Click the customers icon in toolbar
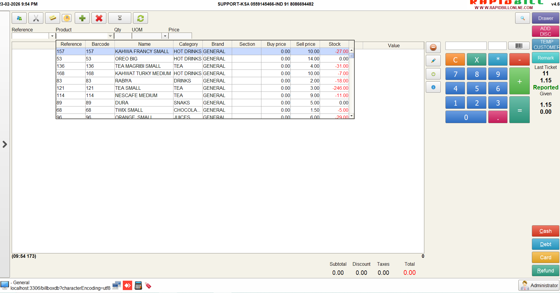 (19, 18)
